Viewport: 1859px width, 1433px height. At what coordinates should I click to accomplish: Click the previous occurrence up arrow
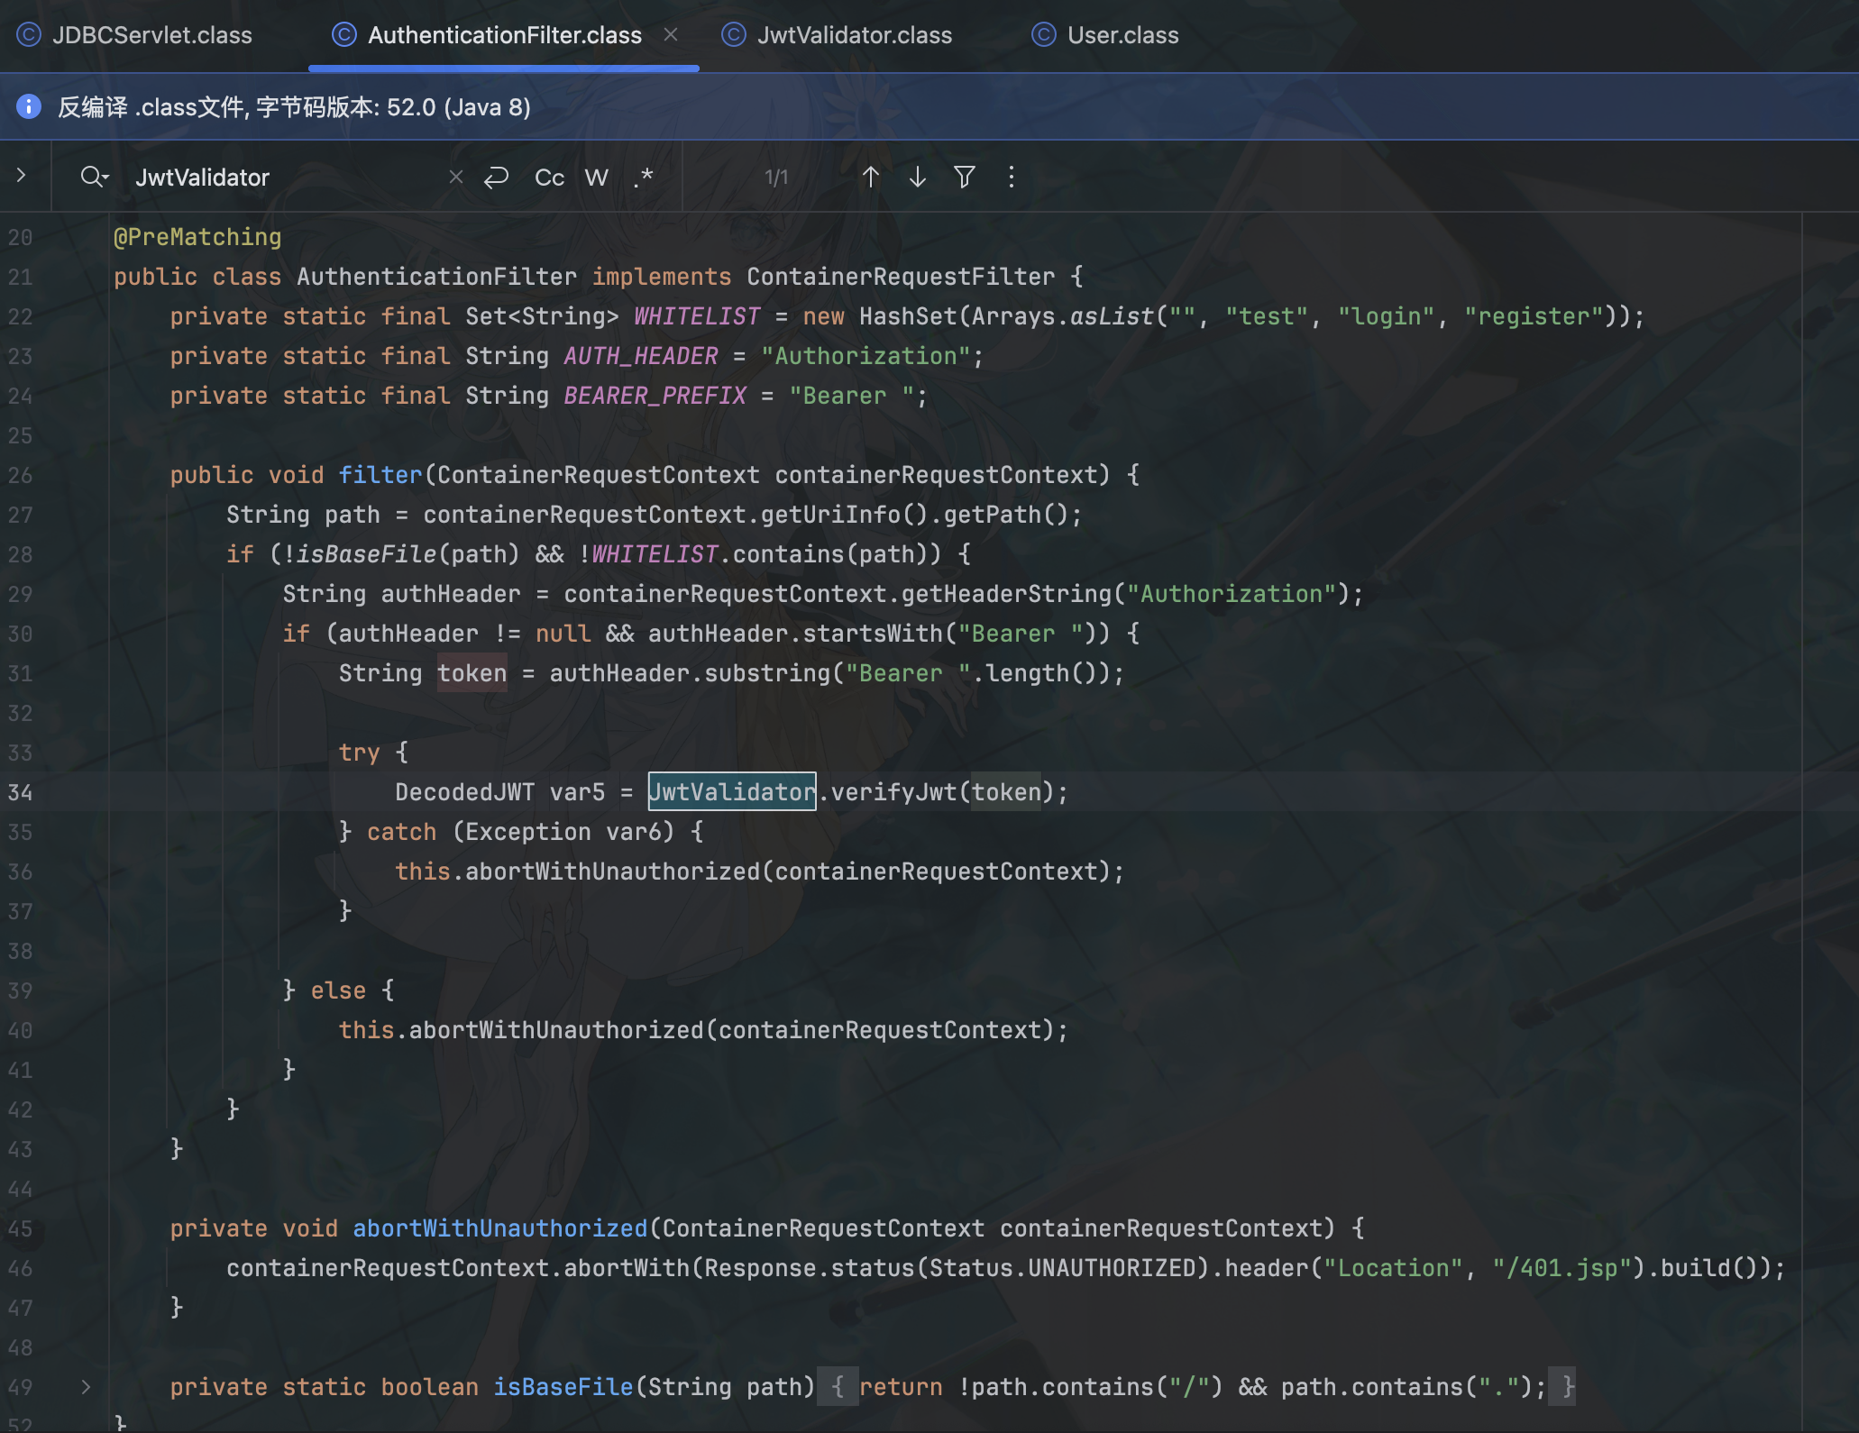pos(870,177)
